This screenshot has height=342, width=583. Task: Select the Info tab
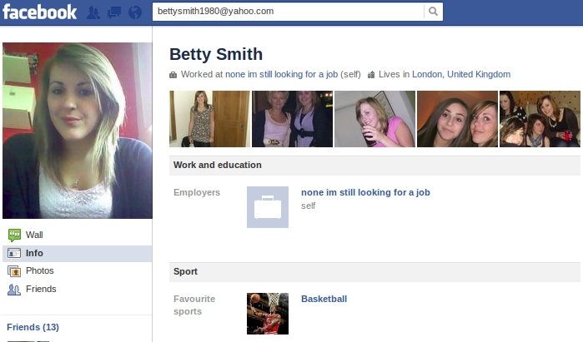[x=77, y=253]
